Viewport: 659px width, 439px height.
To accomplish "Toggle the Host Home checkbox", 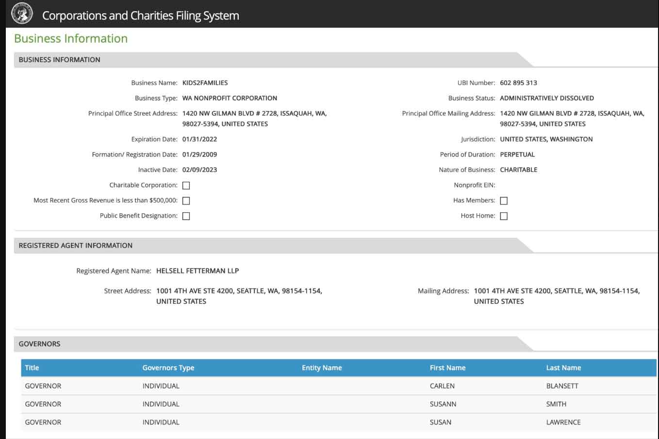I will (x=504, y=216).
